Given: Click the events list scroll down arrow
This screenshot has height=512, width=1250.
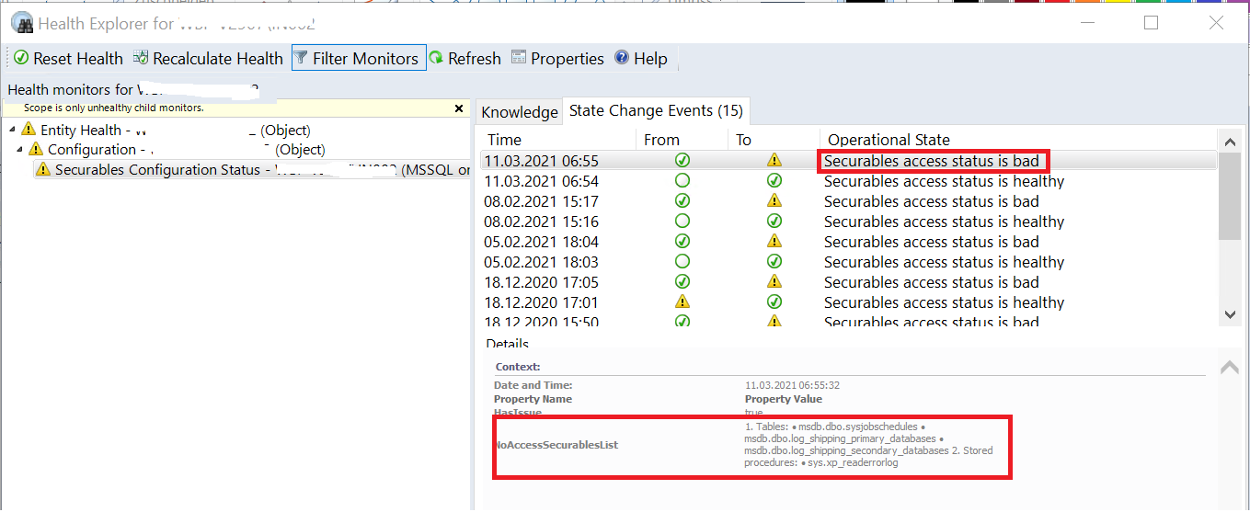Looking at the screenshot, I should 1230,314.
